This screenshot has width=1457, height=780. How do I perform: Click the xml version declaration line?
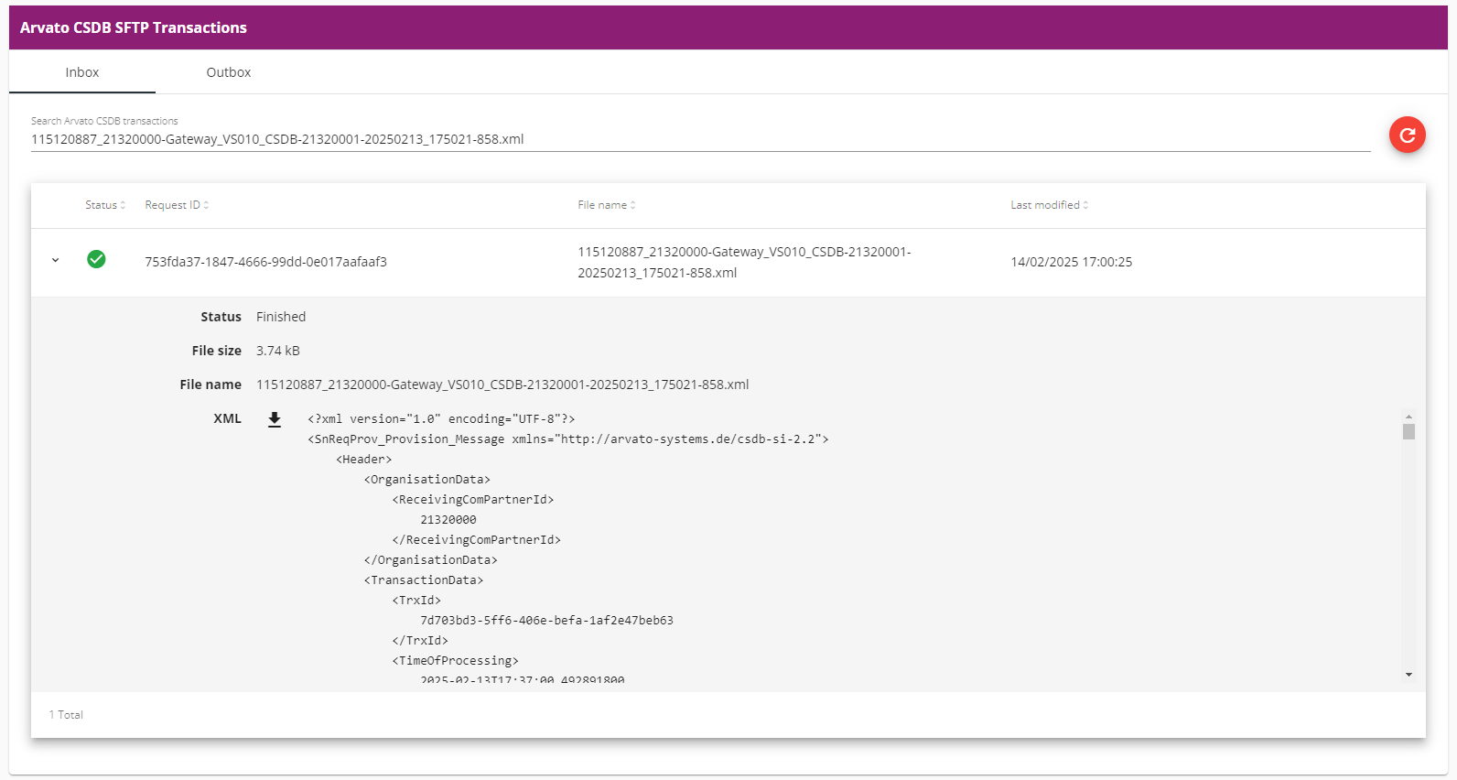pyautogui.click(x=441, y=419)
